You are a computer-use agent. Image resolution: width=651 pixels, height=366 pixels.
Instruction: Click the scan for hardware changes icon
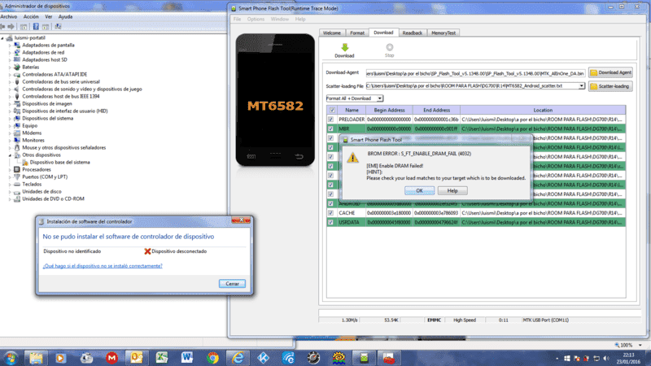pos(58,27)
